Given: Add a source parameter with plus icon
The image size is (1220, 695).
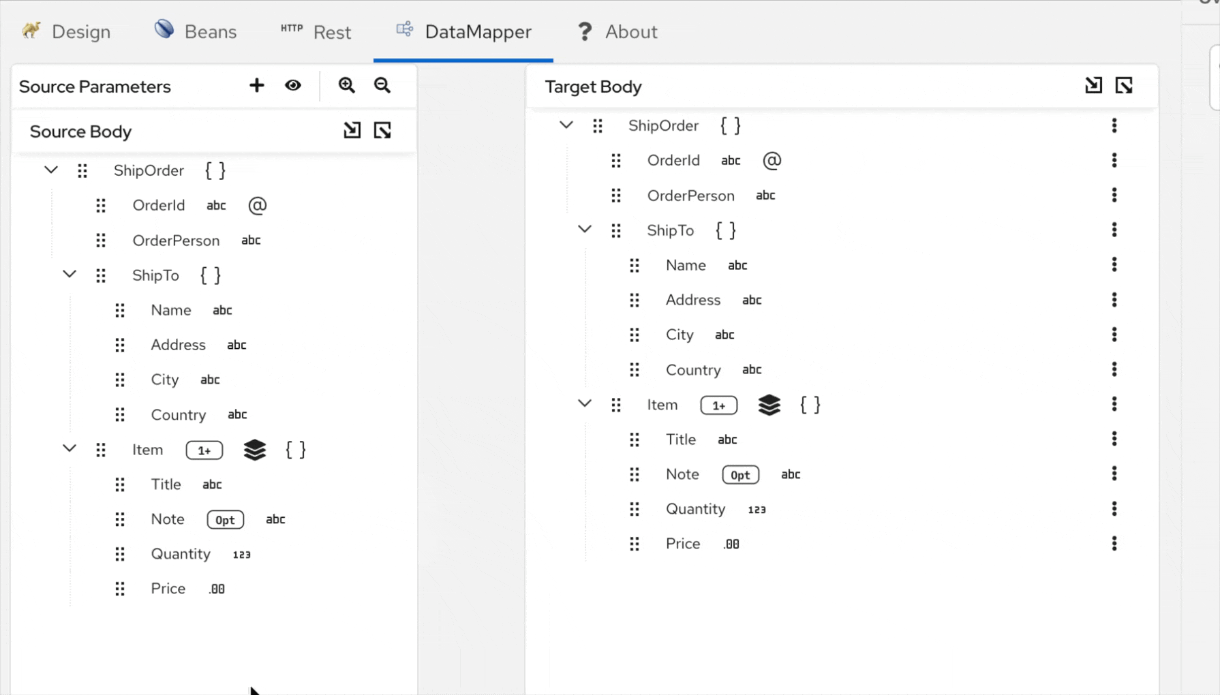Looking at the screenshot, I should (256, 85).
